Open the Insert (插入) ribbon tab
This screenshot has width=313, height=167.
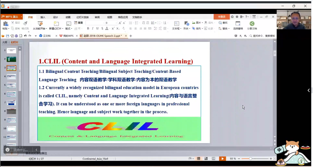tap(43, 17)
